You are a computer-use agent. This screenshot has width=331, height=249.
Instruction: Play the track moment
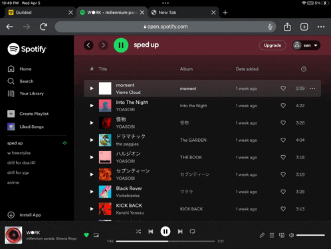(92, 89)
